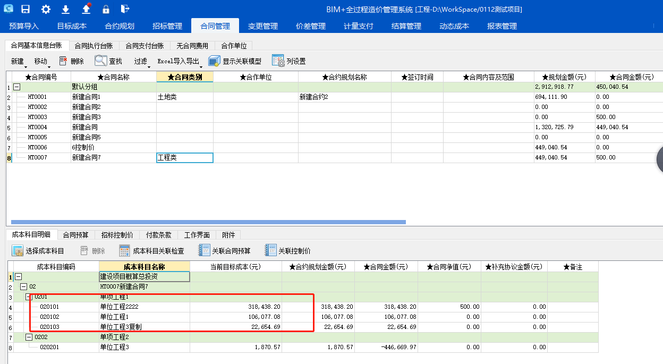Click the 查找 button label
The image size is (663, 364).
[x=116, y=62]
